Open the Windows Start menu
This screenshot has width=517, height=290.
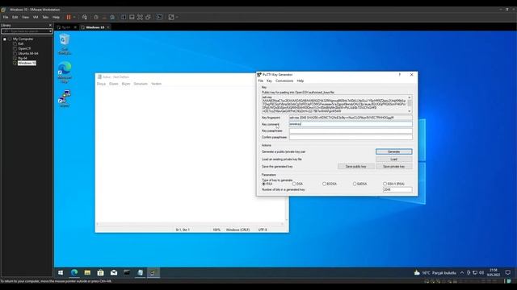point(61,272)
